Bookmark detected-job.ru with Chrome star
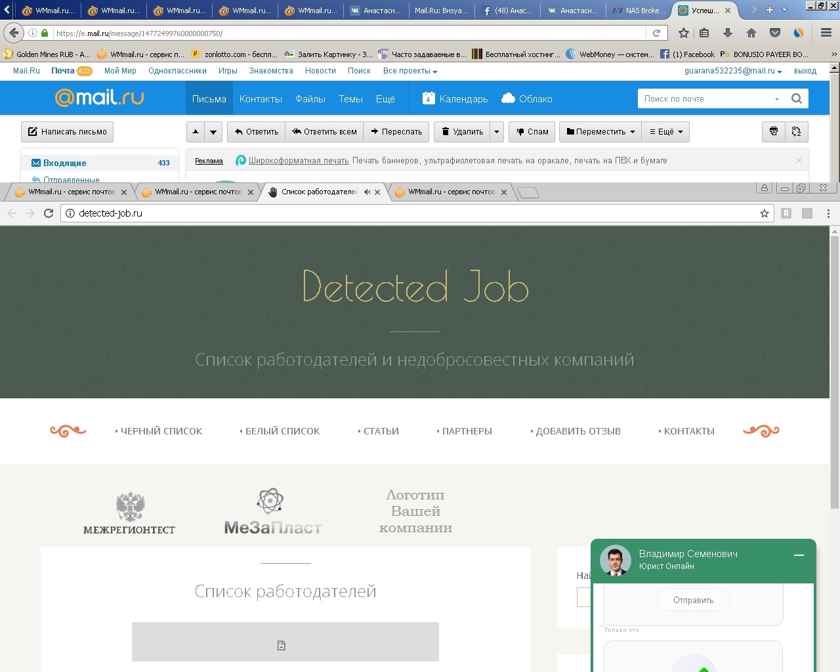The height and width of the screenshot is (672, 840). coord(765,213)
